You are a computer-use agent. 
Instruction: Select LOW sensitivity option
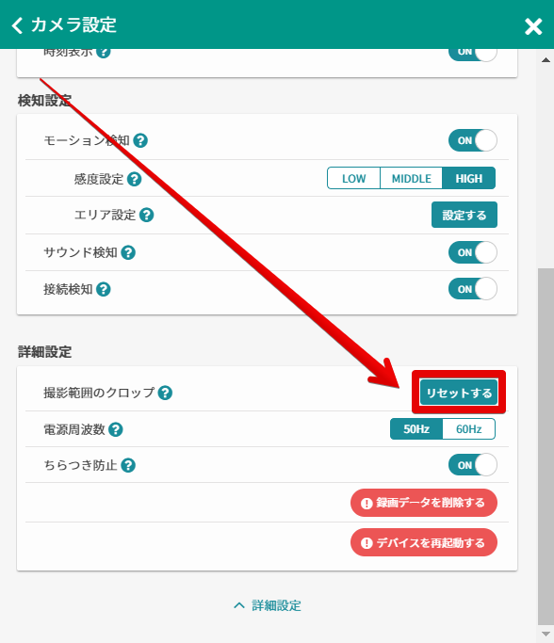[x=353, y=178]
